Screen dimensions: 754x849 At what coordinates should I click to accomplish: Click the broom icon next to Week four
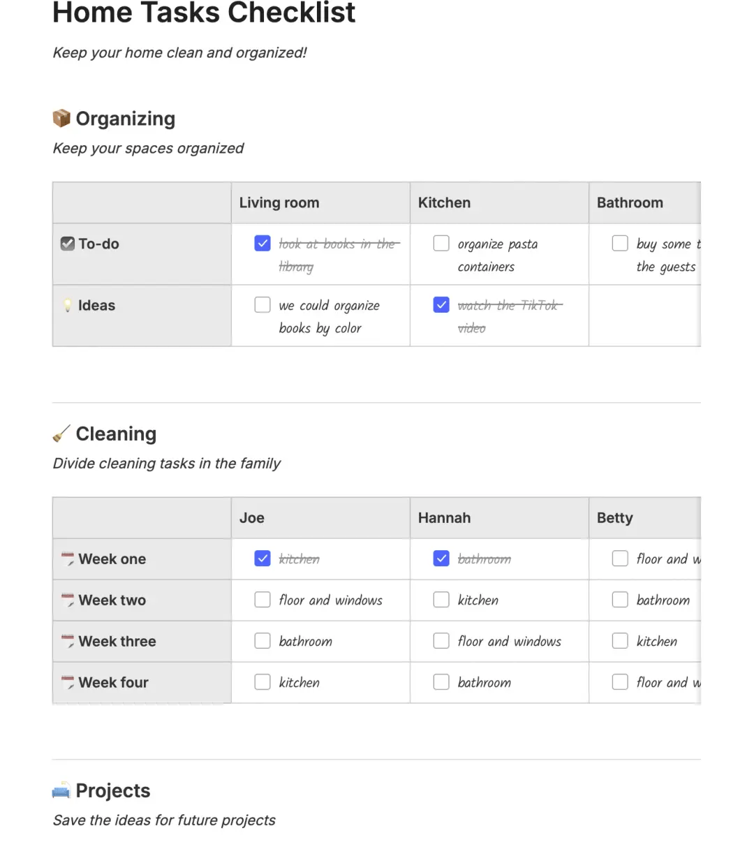click(67, 682)
